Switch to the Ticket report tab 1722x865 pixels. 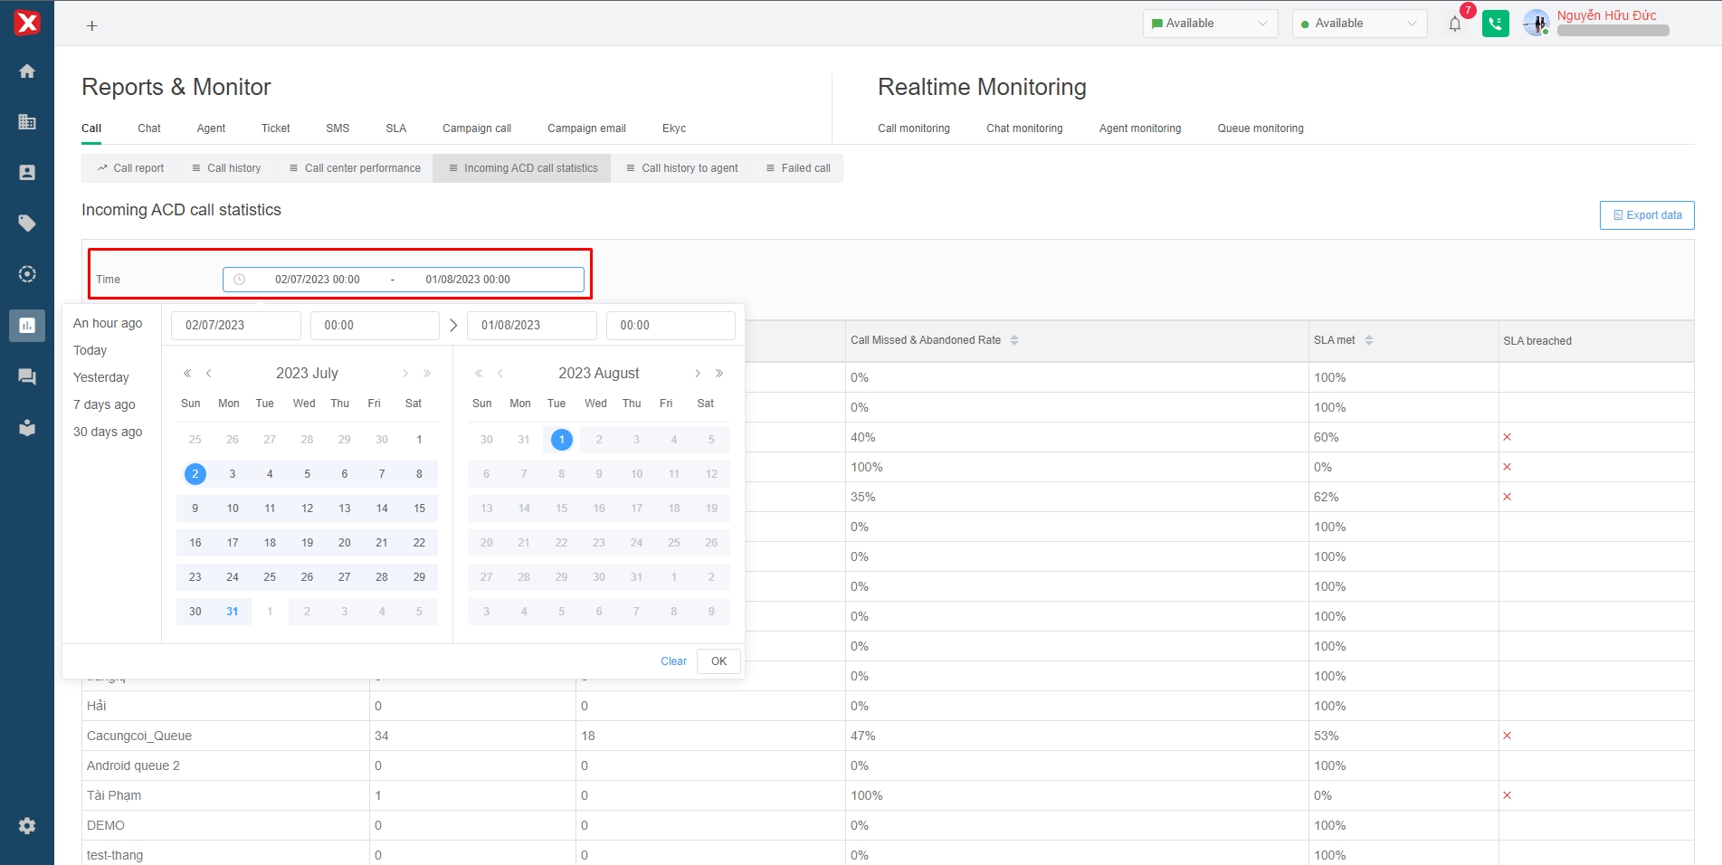[x=275, y=128]
